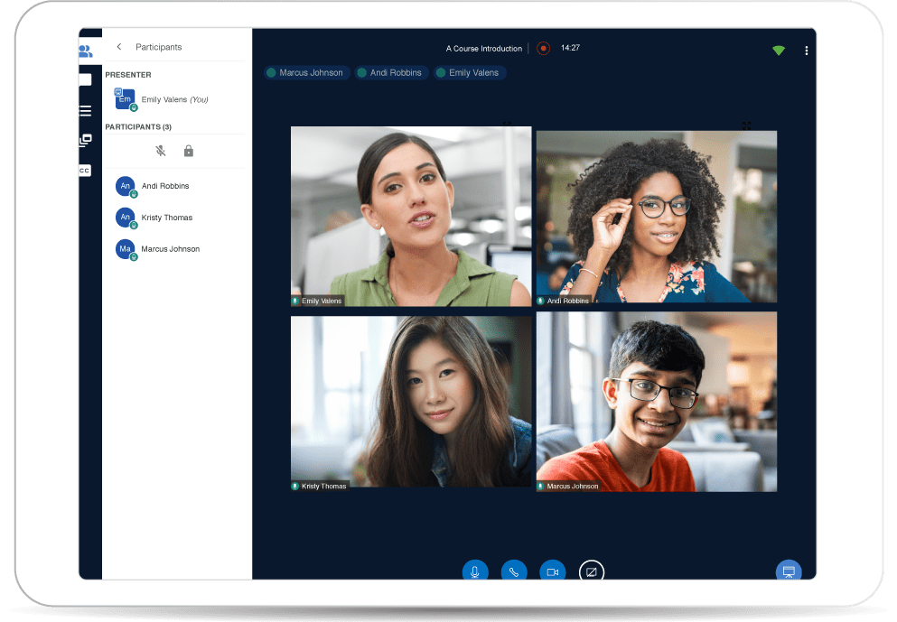Lock viewers with the padlock icon
This screenshot has width=897, height=622.
click(189, 151)
